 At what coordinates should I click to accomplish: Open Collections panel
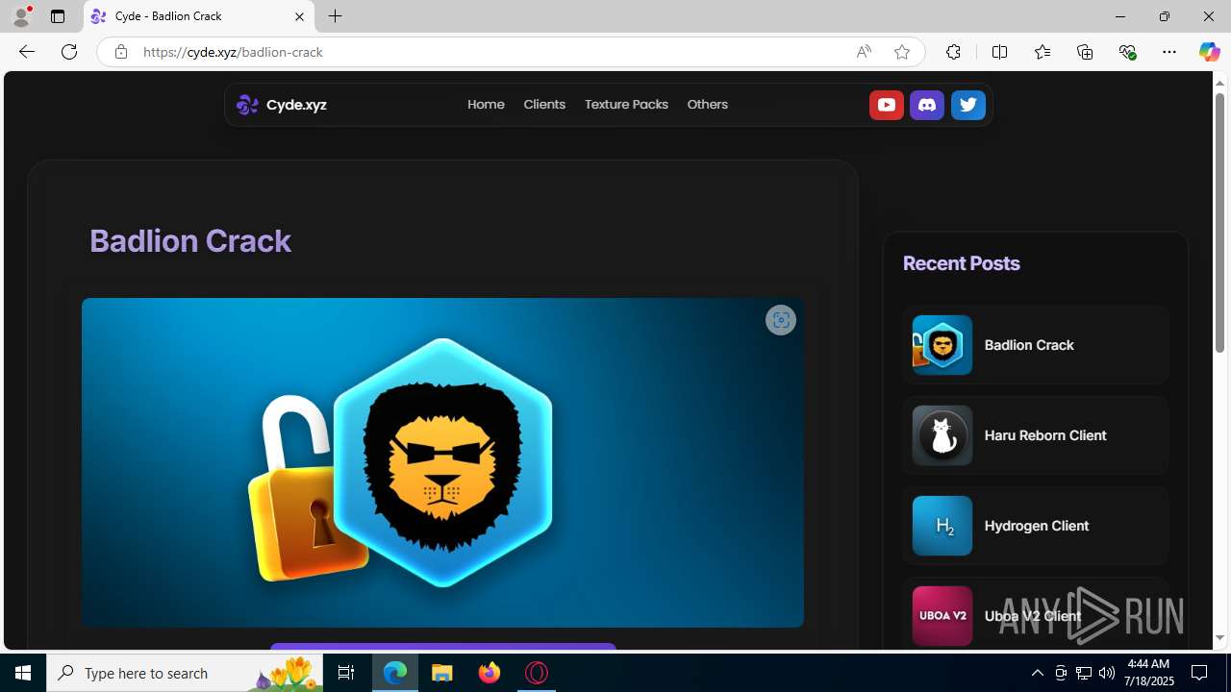tap(1085, 52)
